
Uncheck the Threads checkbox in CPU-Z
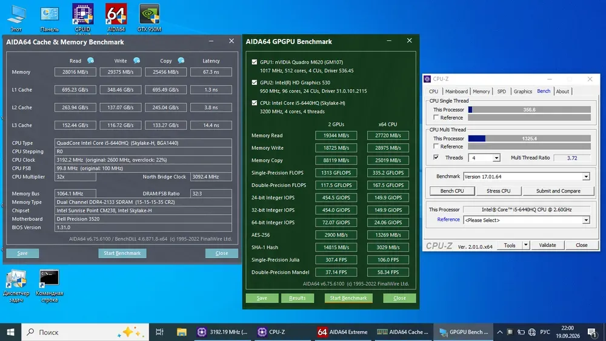[x=436, y=158]
